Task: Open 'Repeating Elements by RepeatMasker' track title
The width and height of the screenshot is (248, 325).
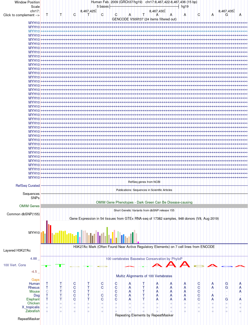Action: (144, 315)
